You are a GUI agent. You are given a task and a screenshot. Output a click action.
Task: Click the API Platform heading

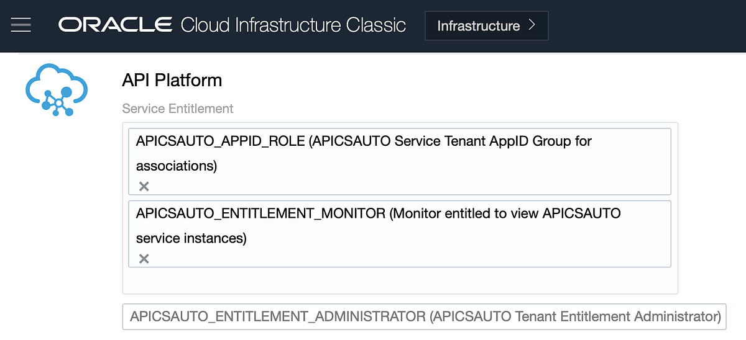(172, 80)
